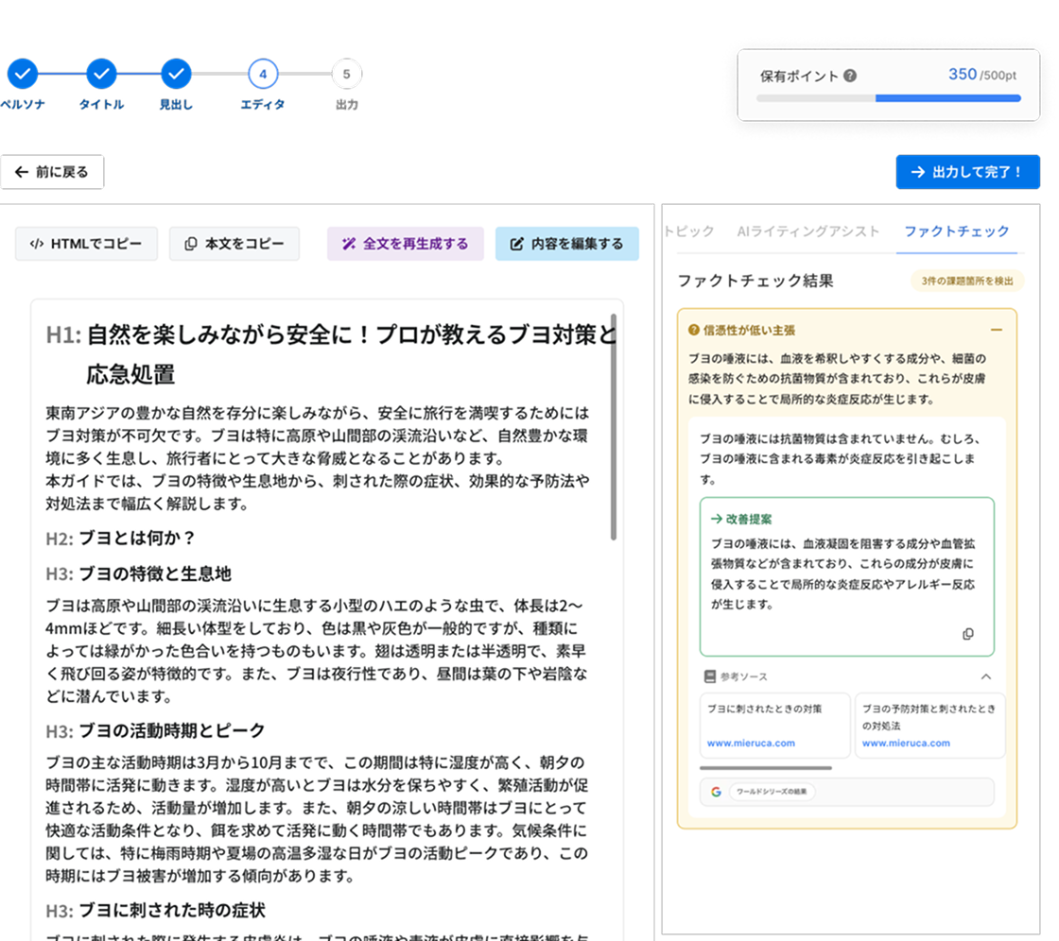The image size is (1059, 941).
Task: Switch to the AIライティングアシスト tab
Action: [807, 231]
